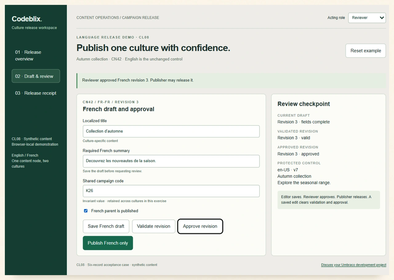The height and width of the screenshot is (280, 394).
Task: Click the 'Publish one culture with confidence.' headline
Action: [153, 48]
